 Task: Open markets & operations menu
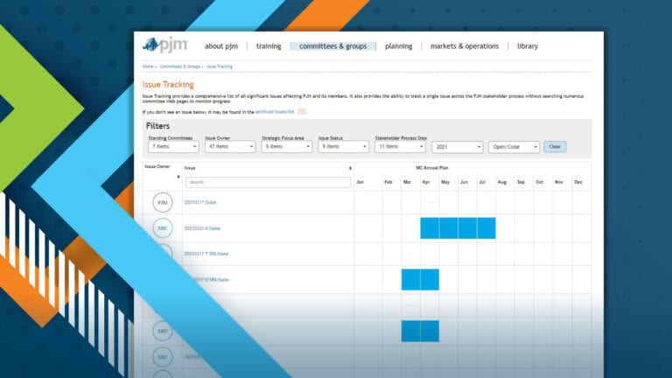pos(465,45)
